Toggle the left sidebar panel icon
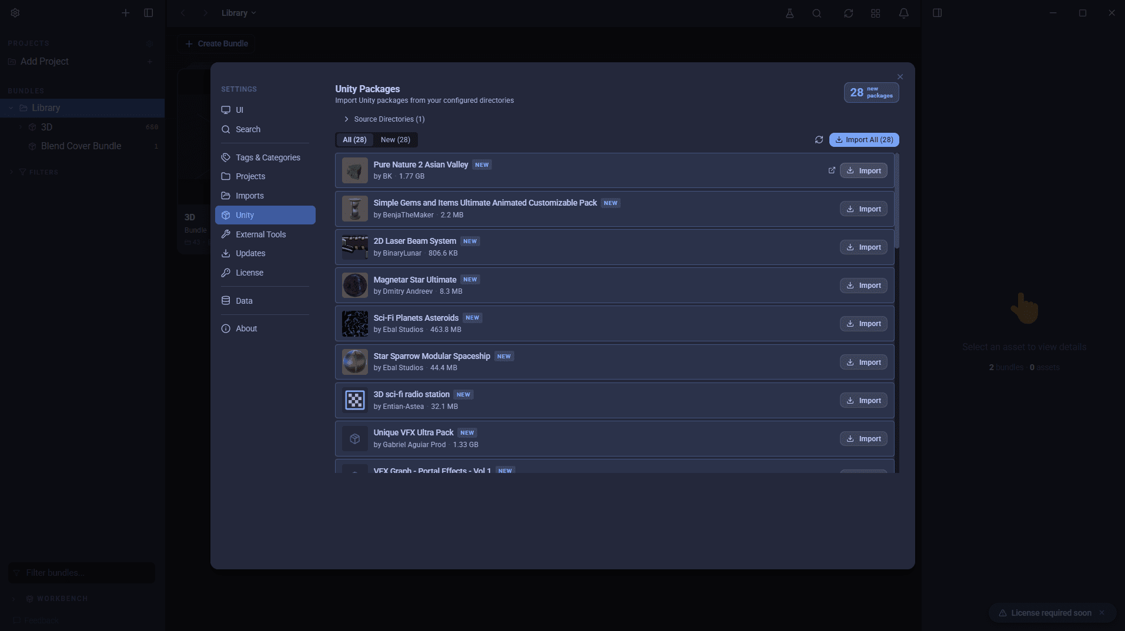The image size is (1125, 631). click(149, 13)
